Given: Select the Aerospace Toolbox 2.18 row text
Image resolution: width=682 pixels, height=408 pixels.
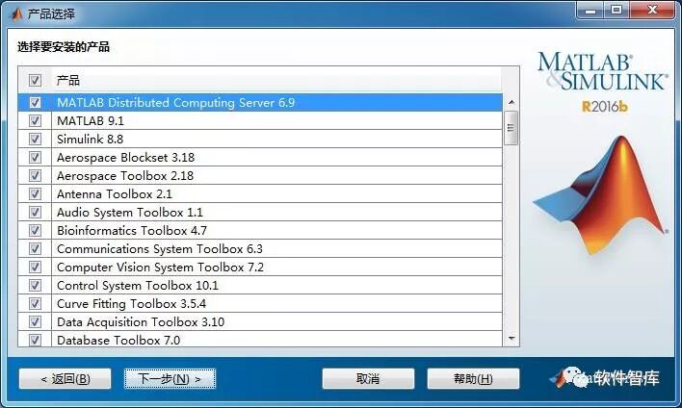Looking at the screenshot, I should (125, 175).
